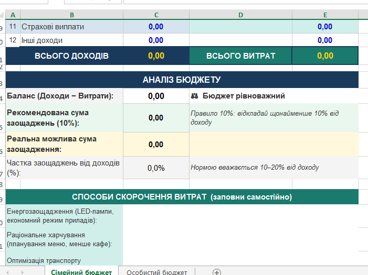Add a new sheet with plus icon
This screenshot has width=368, height=275.
217,272
